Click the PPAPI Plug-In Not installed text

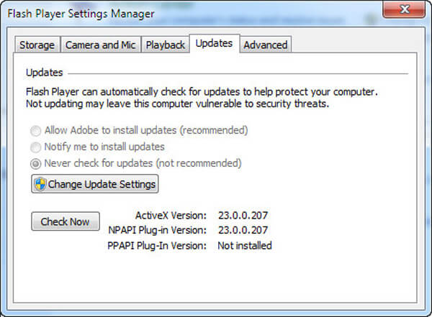pyautogui.click(x=245, y=245)
